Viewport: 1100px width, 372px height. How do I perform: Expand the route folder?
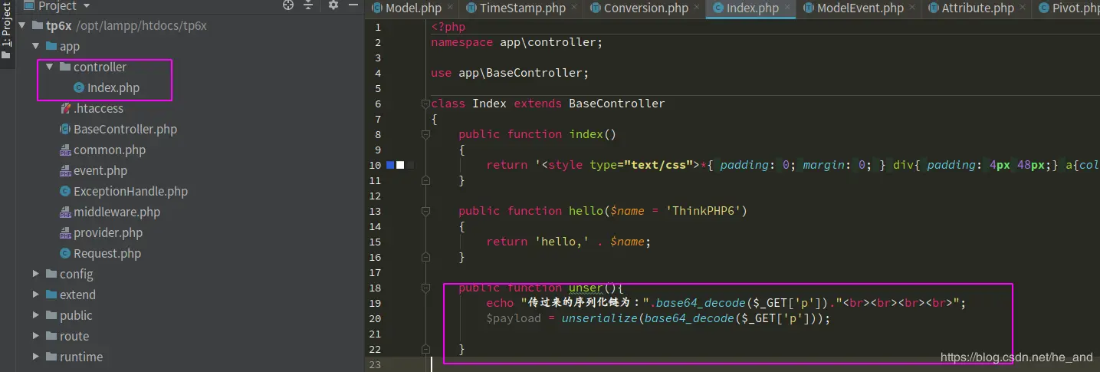36,336
